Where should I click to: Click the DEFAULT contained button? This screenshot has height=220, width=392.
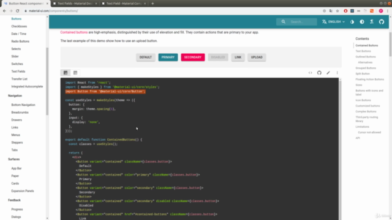146,57
